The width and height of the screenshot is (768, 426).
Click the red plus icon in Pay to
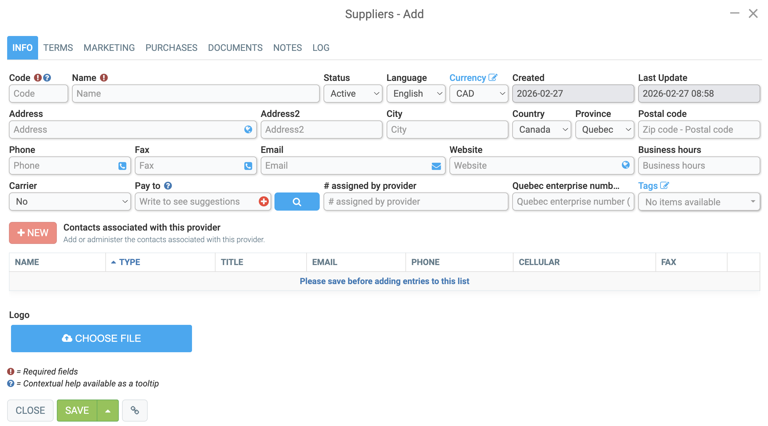coord(263,201)
